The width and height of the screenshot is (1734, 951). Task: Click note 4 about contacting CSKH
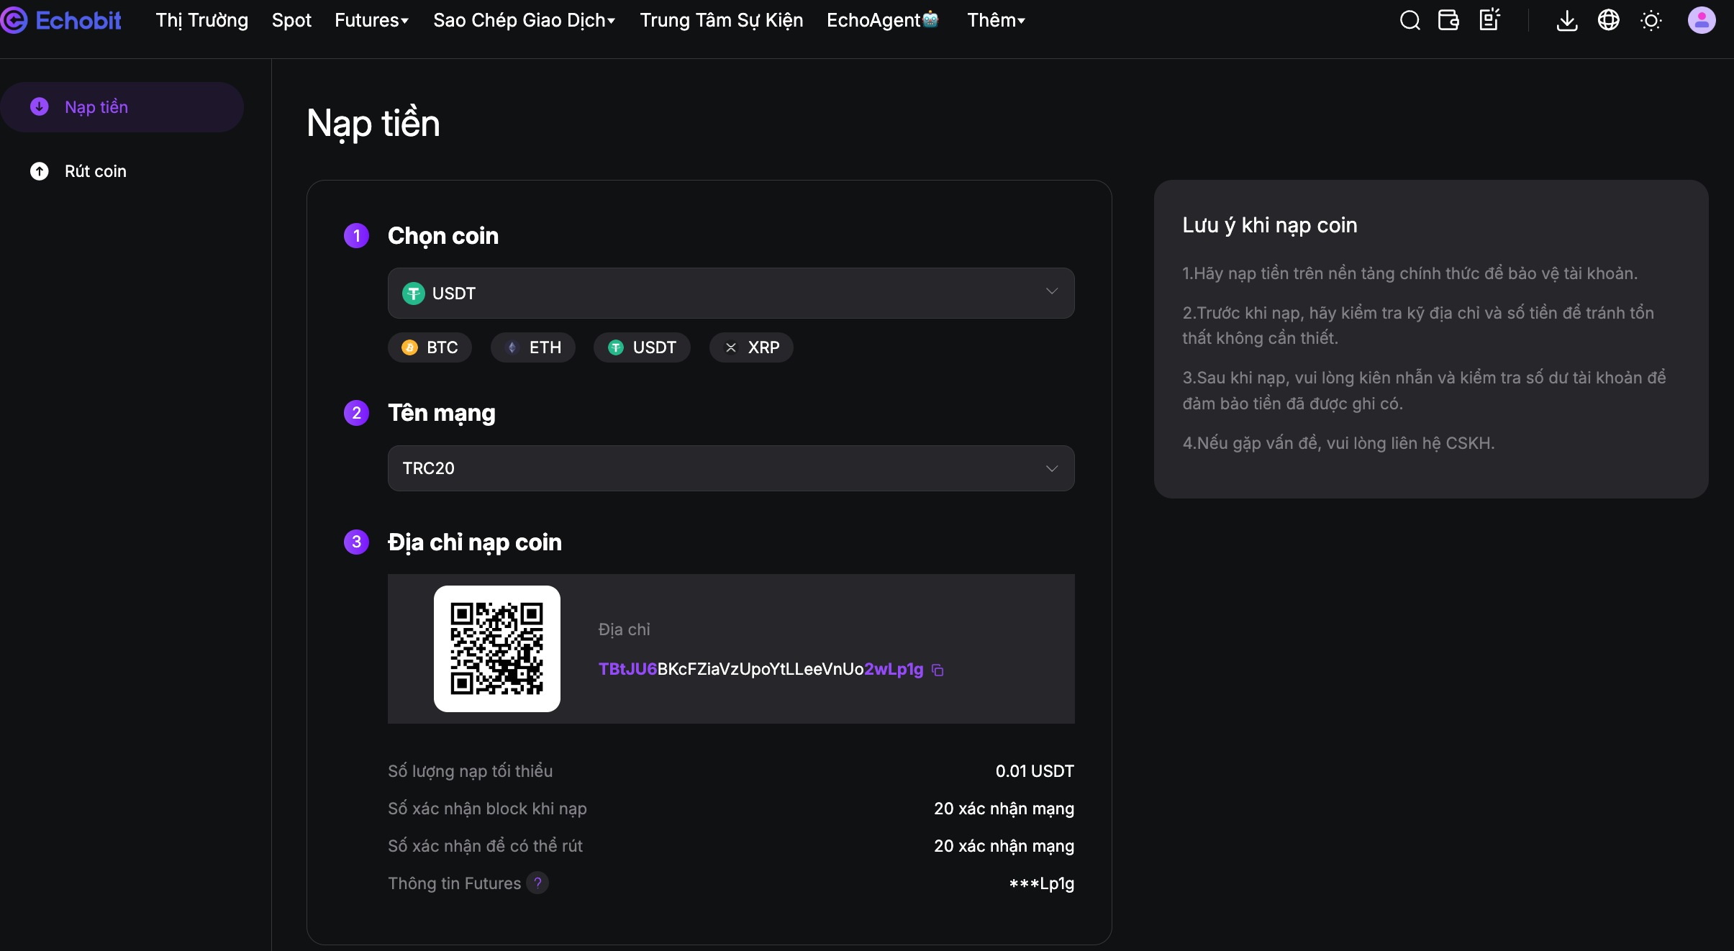tap(1338, 443)
